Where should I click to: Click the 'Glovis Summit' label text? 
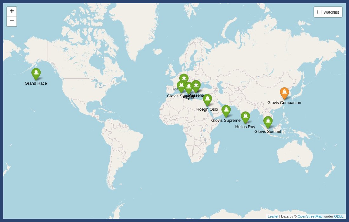267,132
